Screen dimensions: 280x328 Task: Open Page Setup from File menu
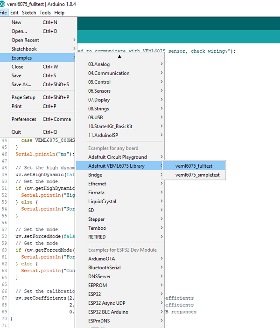pos(37,97)
